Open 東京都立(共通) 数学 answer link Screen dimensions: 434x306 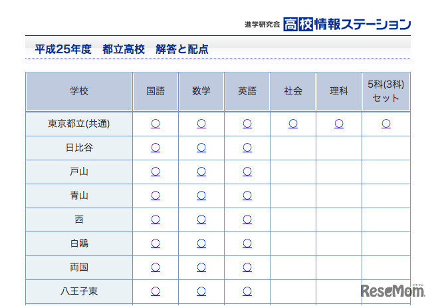point(201,124)
